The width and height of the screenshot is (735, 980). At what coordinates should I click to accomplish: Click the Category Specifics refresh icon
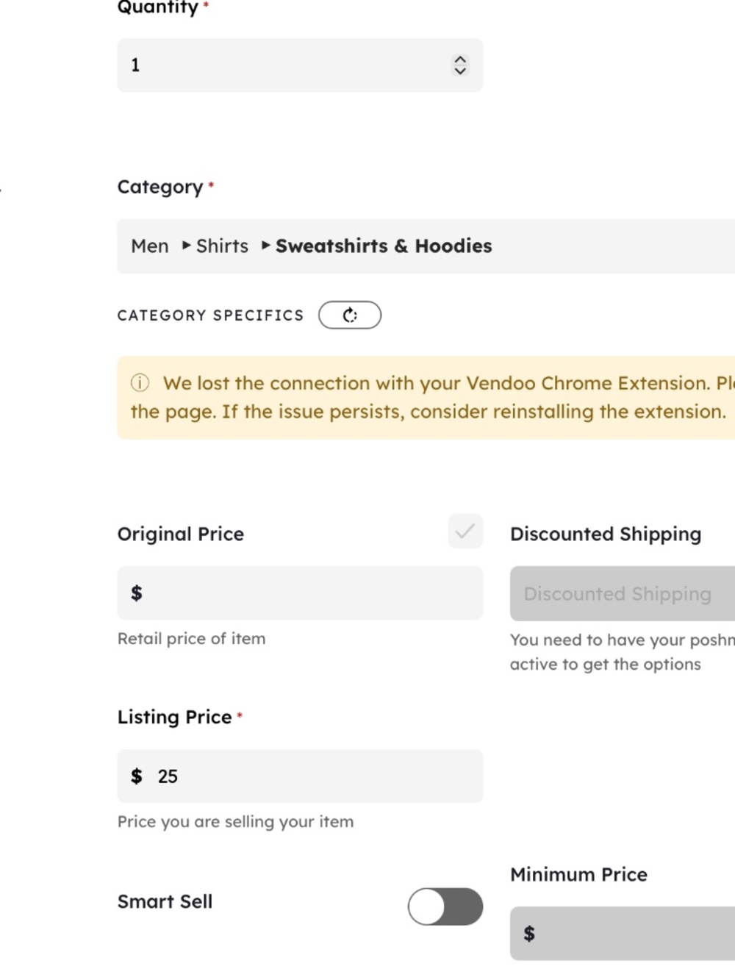[350, 315]
